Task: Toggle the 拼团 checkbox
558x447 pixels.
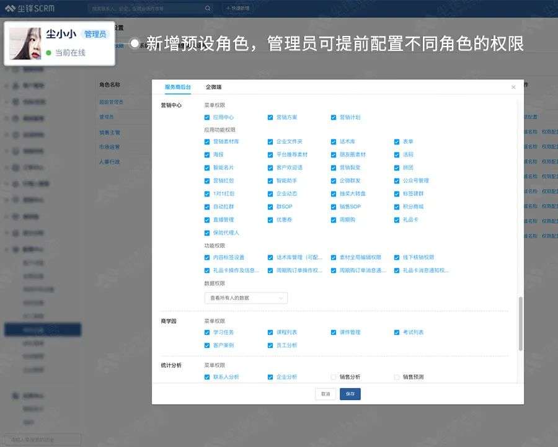Action: coord(397,167)
